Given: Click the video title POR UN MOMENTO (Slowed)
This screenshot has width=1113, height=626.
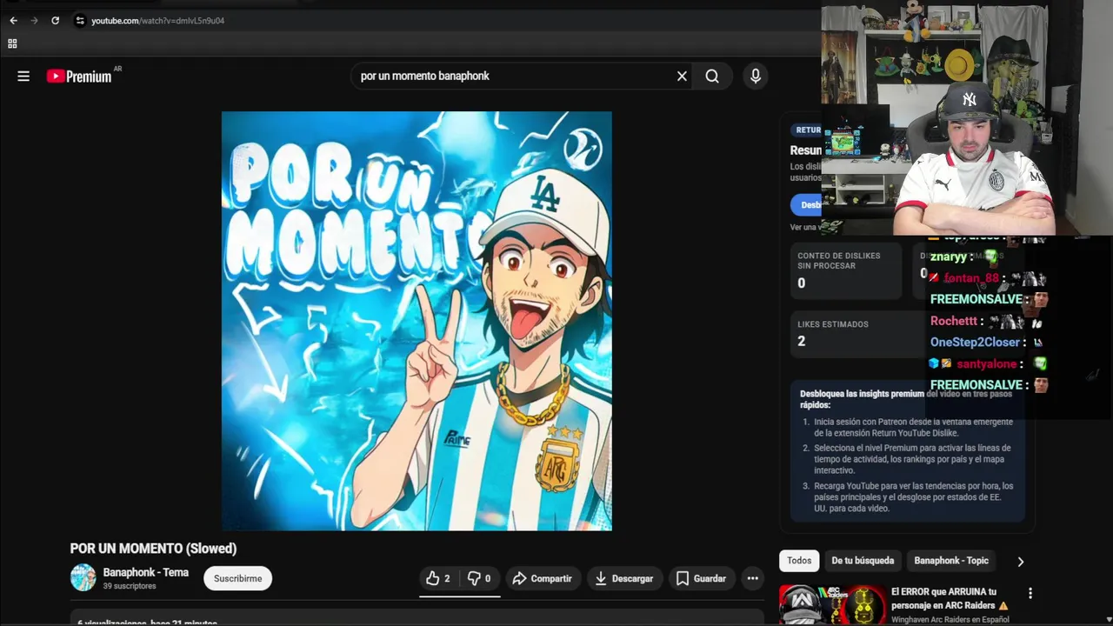Looking at the screenshot, I should coord(153,549).
